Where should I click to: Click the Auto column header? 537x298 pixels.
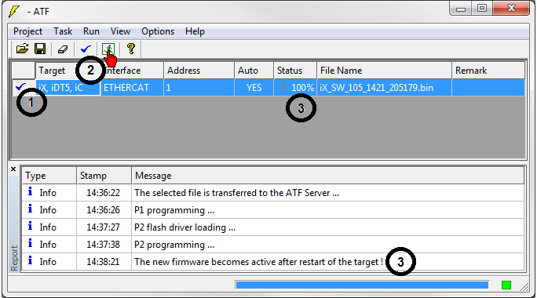tap(254, 71)
